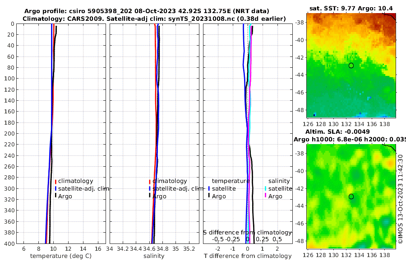The width and height of the screenshot is (406, 262).
Task: Click the Climatology CARS2009 subtitle line
Action: [154, 19]
